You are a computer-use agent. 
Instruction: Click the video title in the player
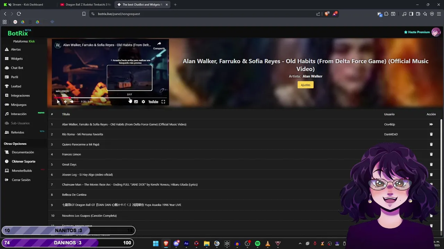(x=107, y=45)
